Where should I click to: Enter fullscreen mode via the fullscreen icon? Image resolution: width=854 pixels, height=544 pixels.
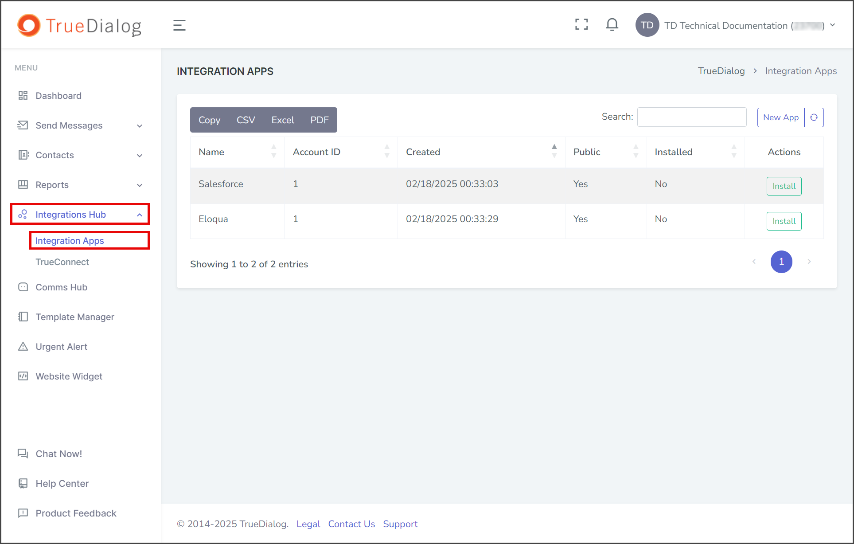581,24
